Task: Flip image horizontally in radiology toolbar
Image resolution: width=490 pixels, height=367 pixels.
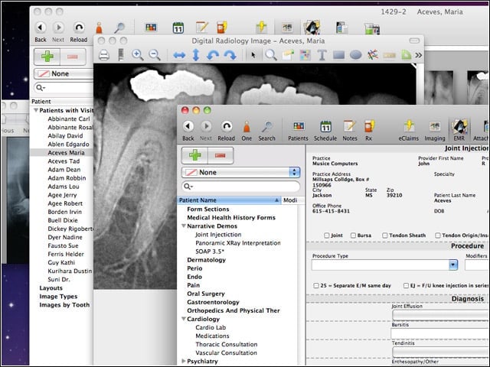Action: click(179, 56)
